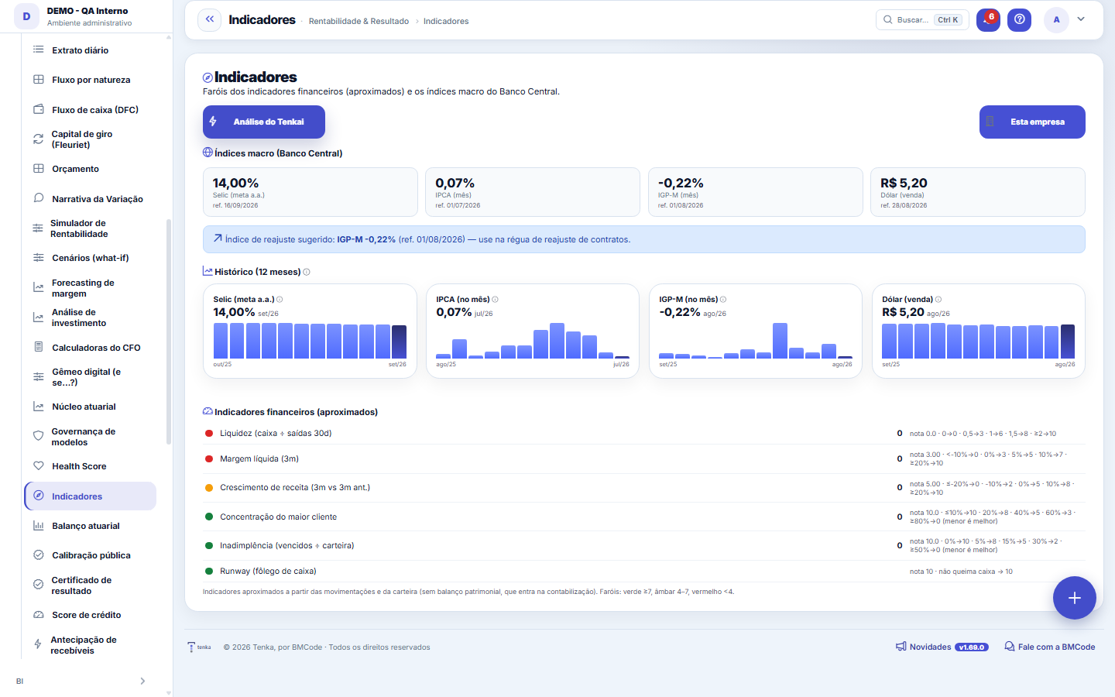Click the Liquidez (caixa ÷ saídas 30d) row
Viewport: 1115px width, 697px height.
click(644, 433)
